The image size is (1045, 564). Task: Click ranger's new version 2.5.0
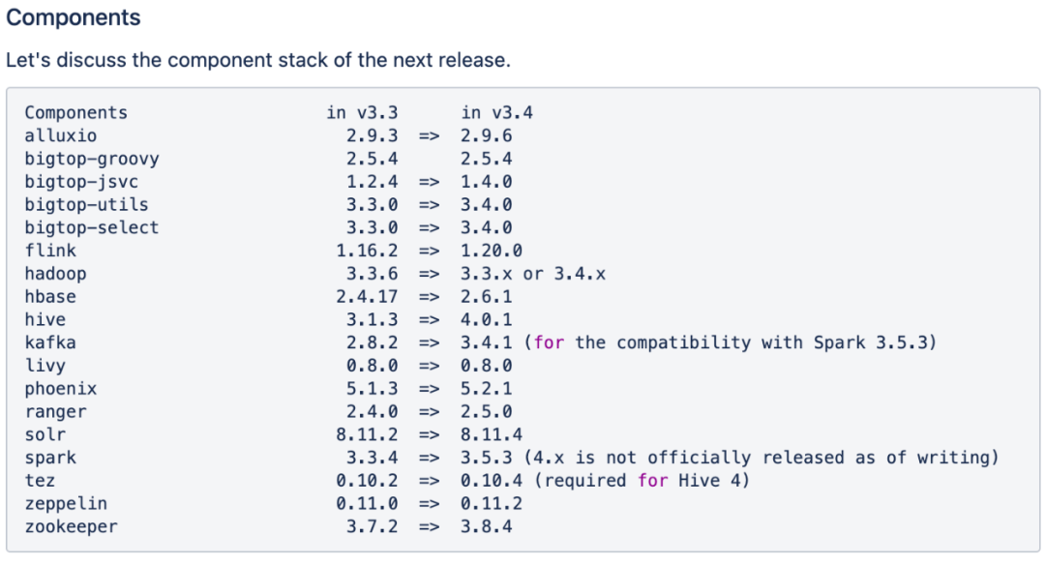(487, 412)
